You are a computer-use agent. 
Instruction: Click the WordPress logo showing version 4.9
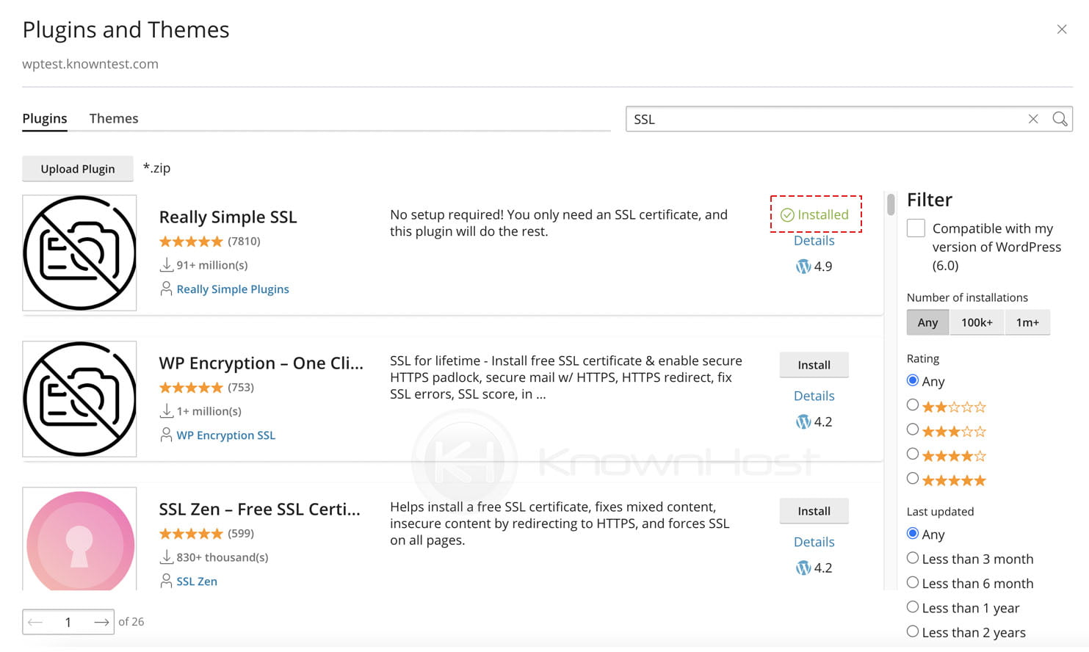[803, 267]
